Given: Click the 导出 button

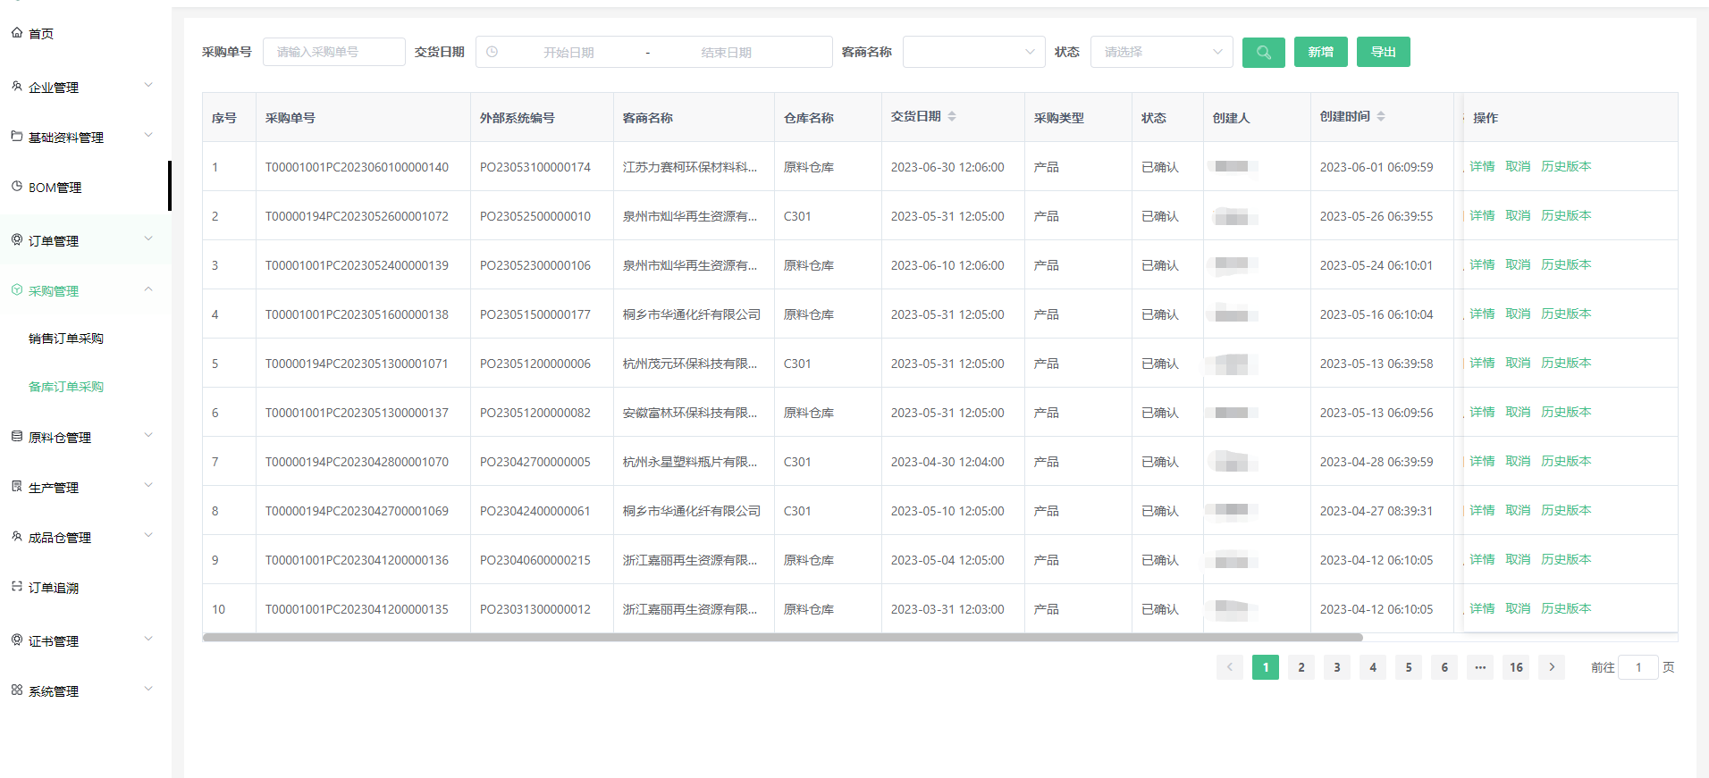Looking at the screenshot, I should [1383, 53].
